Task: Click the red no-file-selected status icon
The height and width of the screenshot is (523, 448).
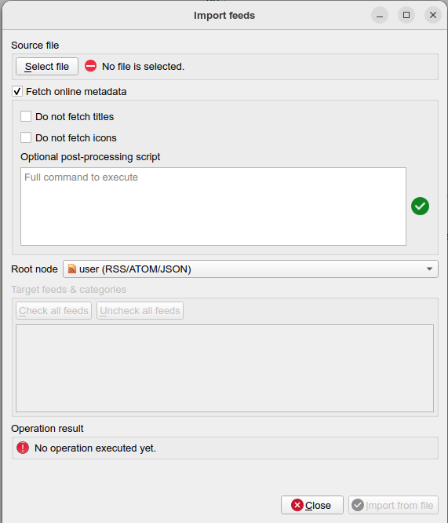Action: tap(91, 66)
